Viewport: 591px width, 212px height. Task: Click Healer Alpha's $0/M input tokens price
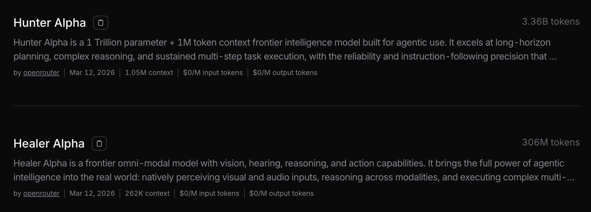209,193
